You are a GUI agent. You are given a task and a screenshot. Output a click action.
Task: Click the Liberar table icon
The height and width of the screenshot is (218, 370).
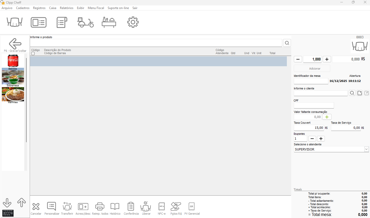[146, 207]
